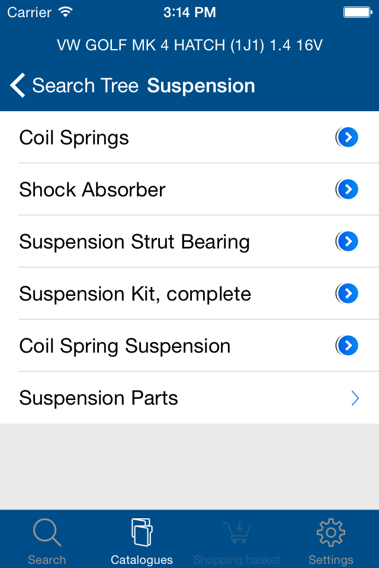Tap detail arrow for Suspension Strut Bearing
Image resolution: width=379 pixels, height=568 pixels.
(348, 242)
